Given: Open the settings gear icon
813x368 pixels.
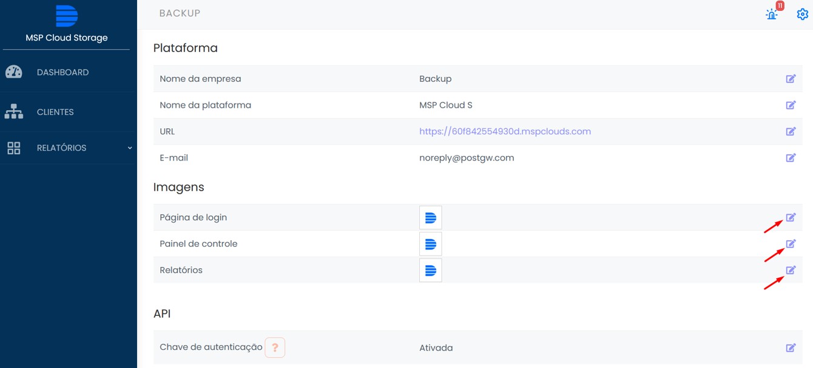Looking at the screenshot, I should click(802, 14).
